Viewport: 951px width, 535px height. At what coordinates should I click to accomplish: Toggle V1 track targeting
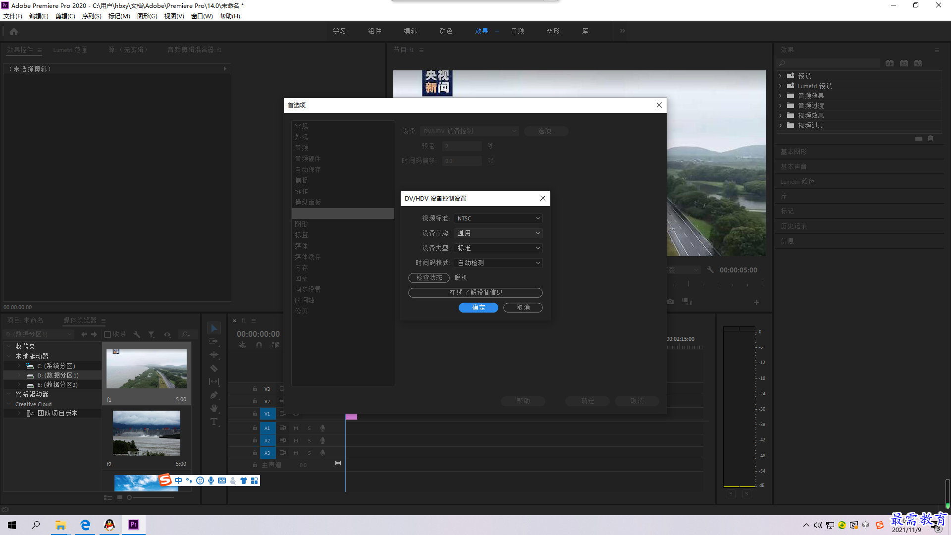pyautogui.click(x=267, y=414)
